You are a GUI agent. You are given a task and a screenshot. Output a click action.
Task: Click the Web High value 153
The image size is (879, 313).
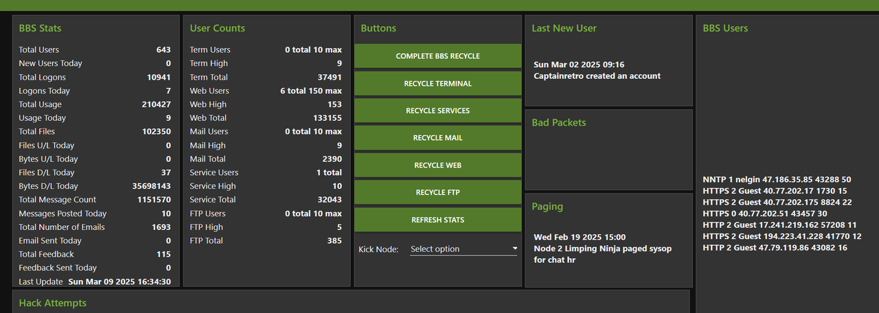click(334, 104)
